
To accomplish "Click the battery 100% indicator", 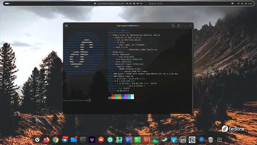I will point(249,3).
